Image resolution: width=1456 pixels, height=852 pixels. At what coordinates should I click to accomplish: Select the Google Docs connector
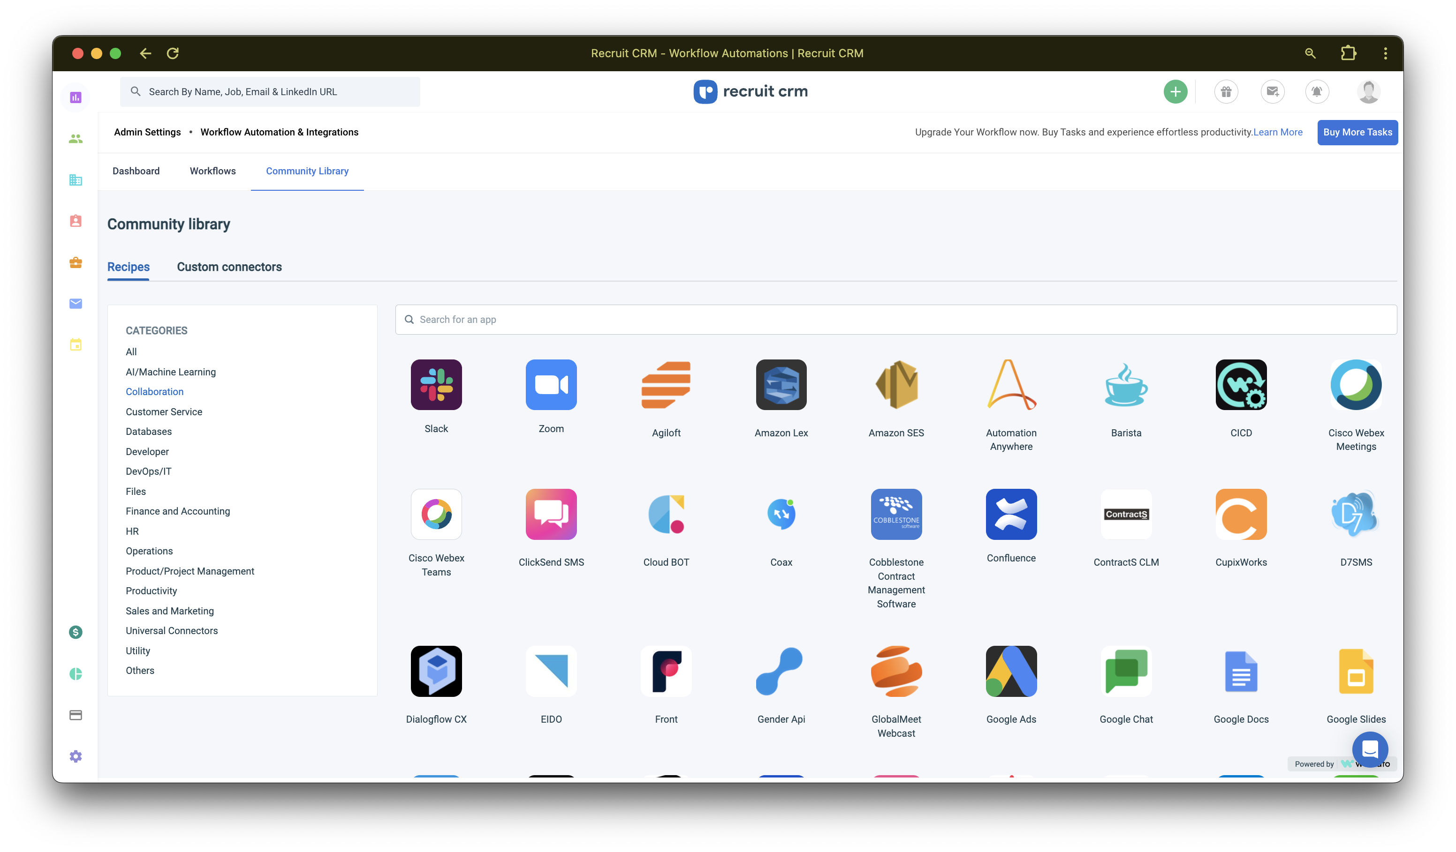tap(1241, 671)
